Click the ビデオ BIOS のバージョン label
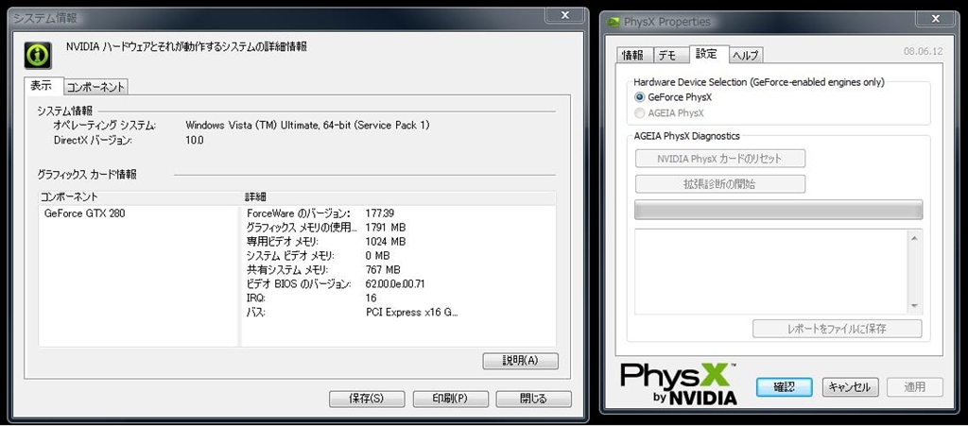968x426 pixels. click(x=299, y=284)
